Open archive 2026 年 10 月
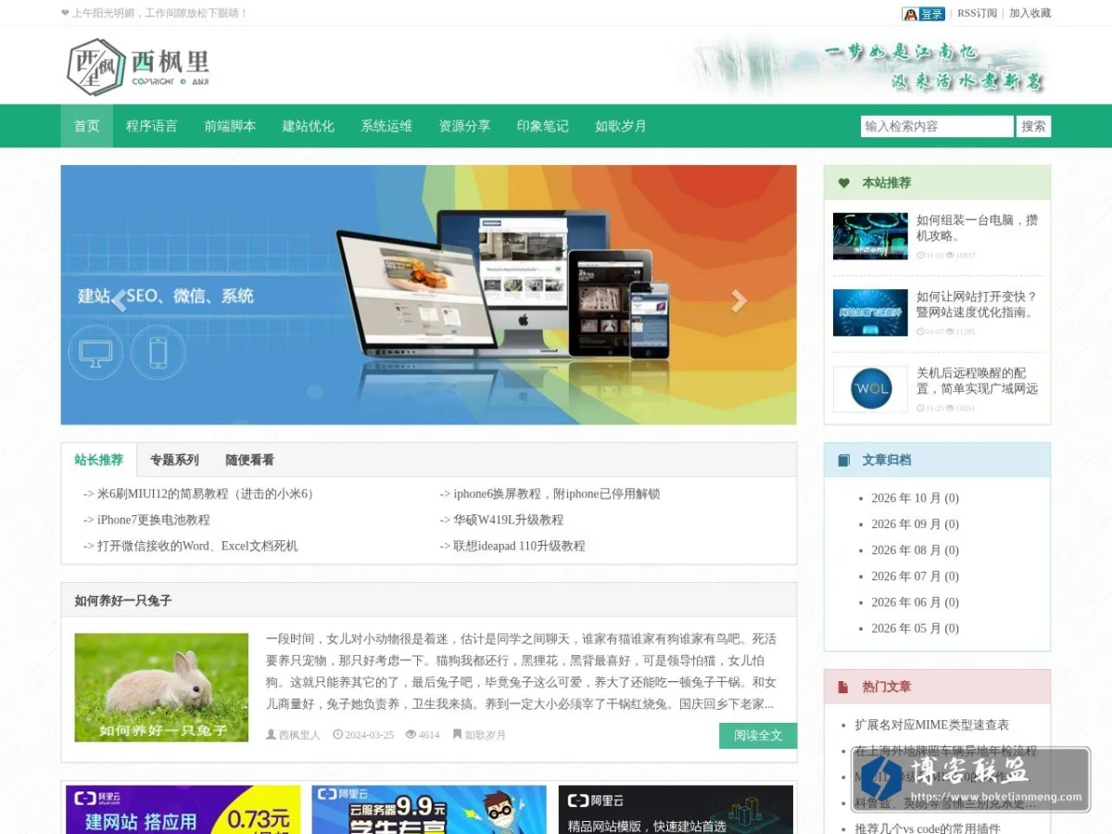The width and height of the screenshot is (1112, 834). coord(915,499)
